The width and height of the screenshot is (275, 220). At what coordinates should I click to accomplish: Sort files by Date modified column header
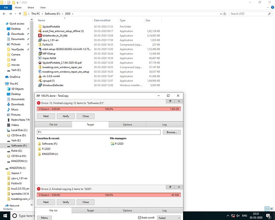click(102, 20)
